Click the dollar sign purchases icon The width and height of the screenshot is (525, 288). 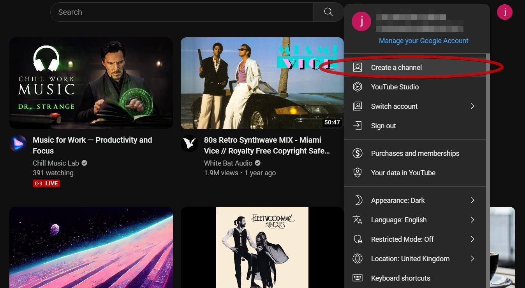(358, 154)
